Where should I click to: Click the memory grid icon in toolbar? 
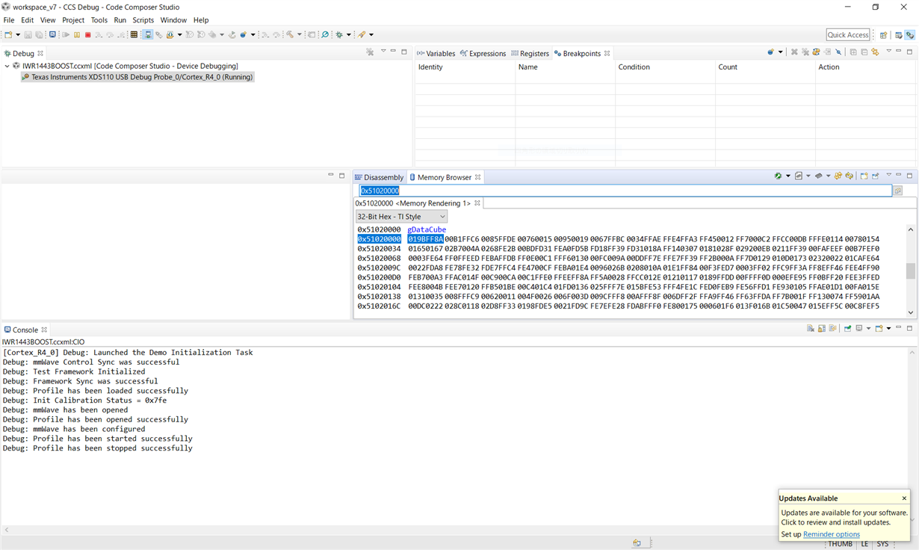point(134,34)
